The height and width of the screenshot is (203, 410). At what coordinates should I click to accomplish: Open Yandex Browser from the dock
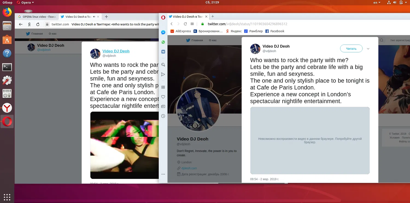click(x=7, y=108)
